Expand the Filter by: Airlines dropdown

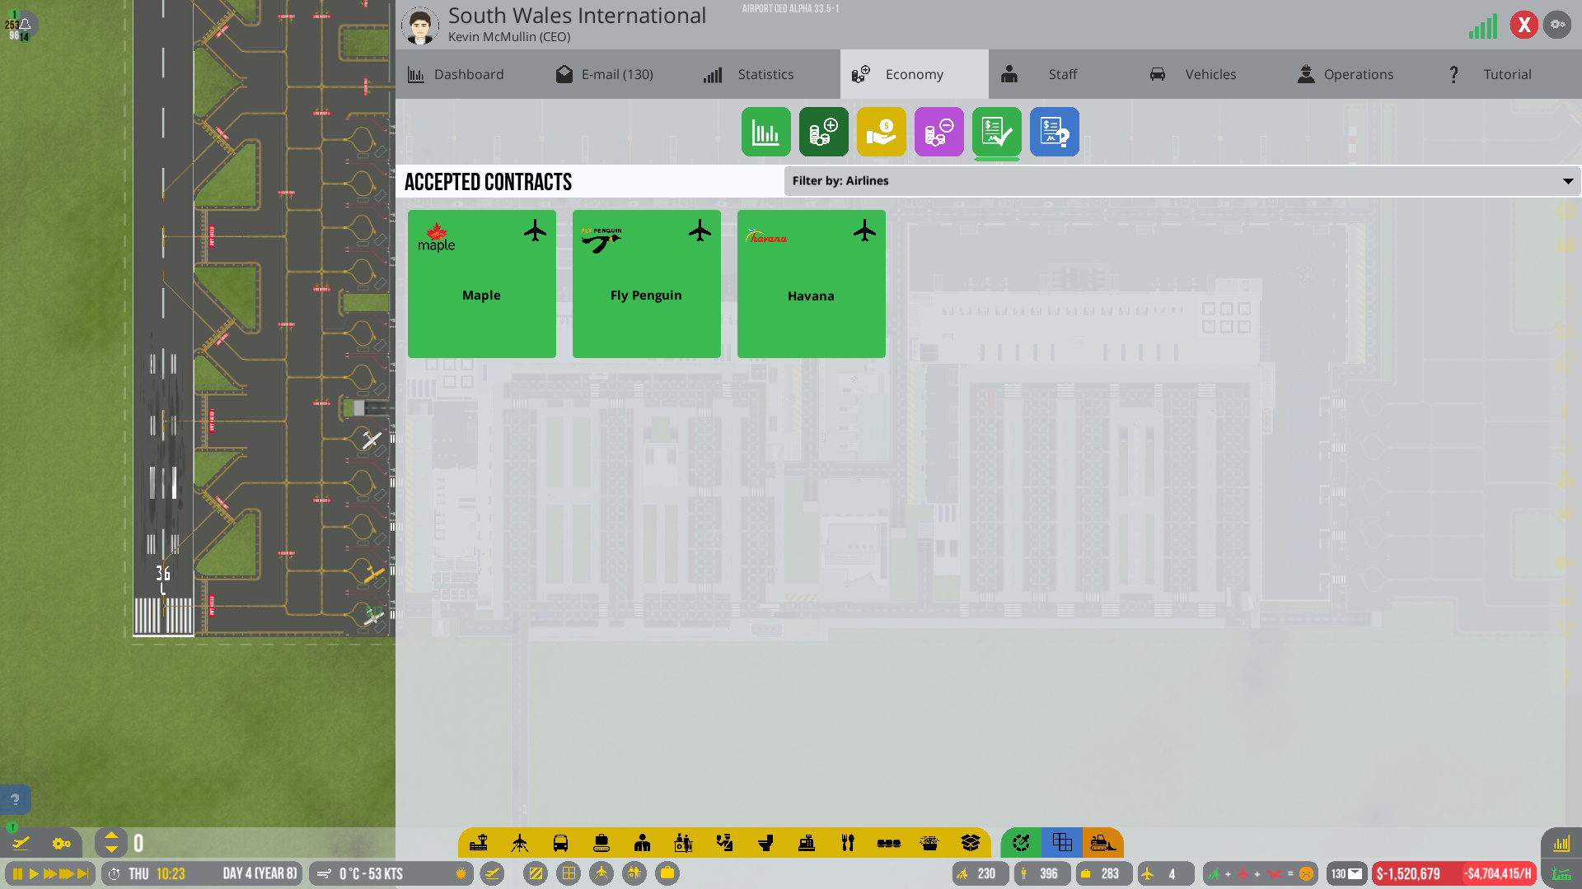point(1182,181)
